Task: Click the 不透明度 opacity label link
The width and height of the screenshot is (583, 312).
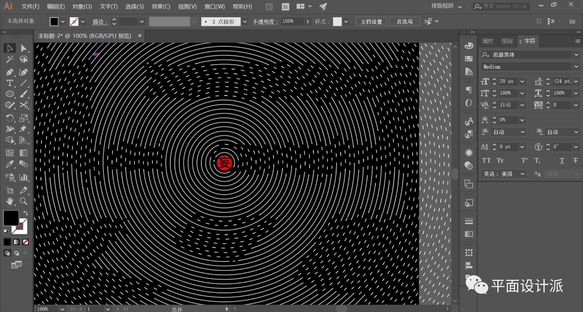Action: [x=265, y=21]
